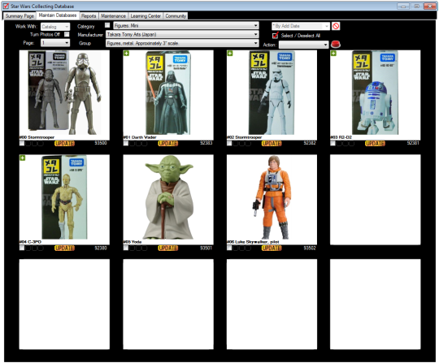Expand the Manufacturer Takara Tomy Arts dropdown
439x363 pixels.
point(182,34)
